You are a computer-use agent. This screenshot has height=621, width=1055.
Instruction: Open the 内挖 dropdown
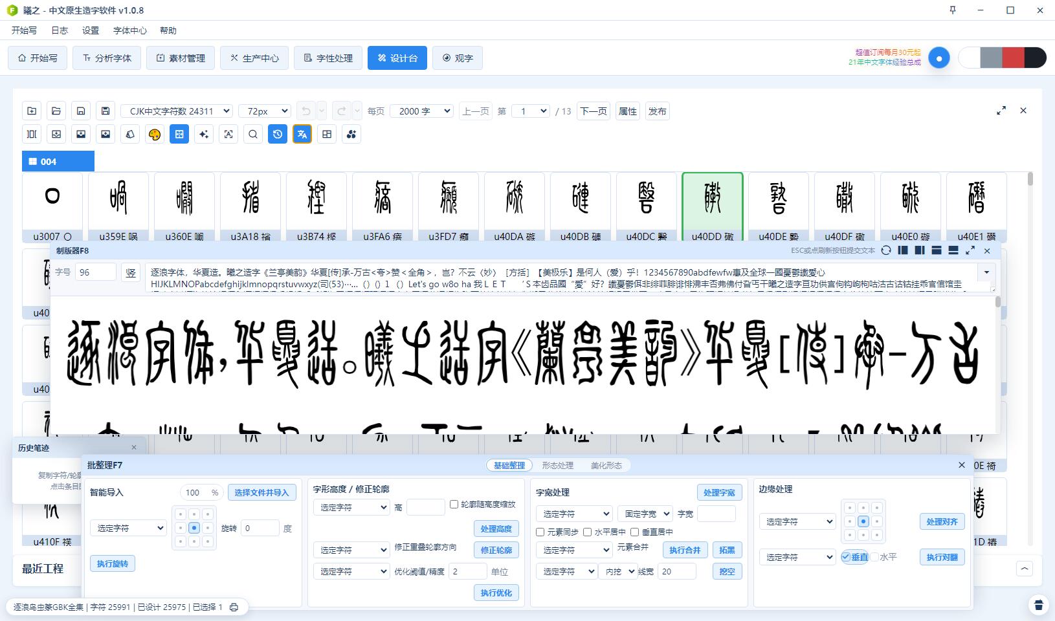click(x=619, y=571)
